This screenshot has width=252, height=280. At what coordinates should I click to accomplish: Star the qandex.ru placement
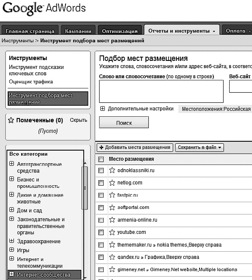coord(112,257)
